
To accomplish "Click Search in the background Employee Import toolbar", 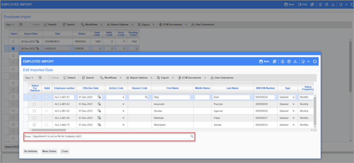I will tap(69, 25).
